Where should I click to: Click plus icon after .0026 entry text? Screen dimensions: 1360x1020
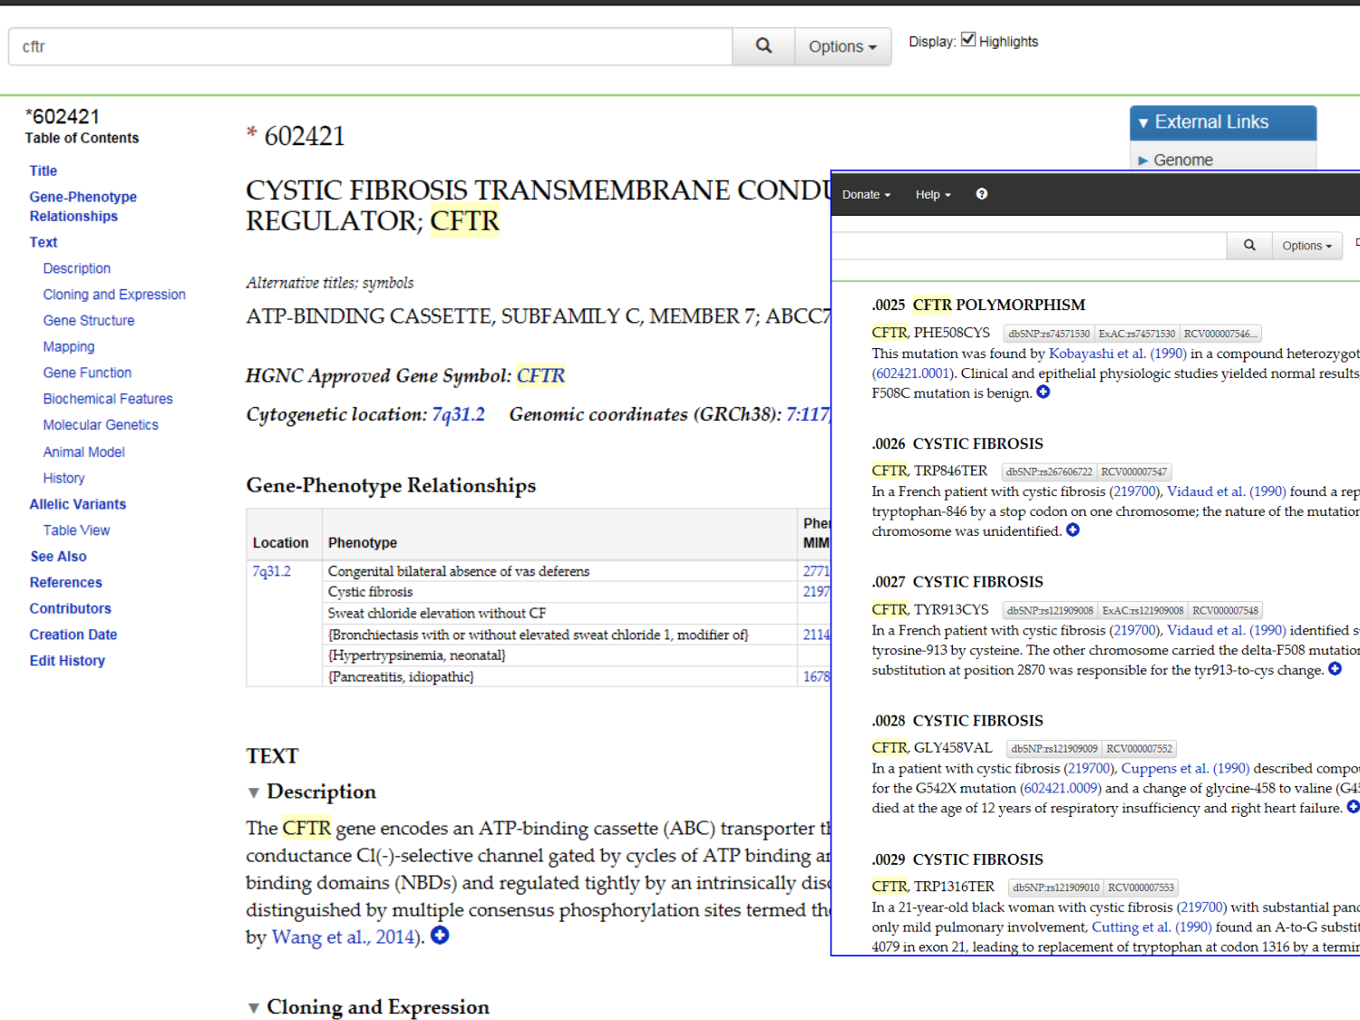click(1073, 530)
